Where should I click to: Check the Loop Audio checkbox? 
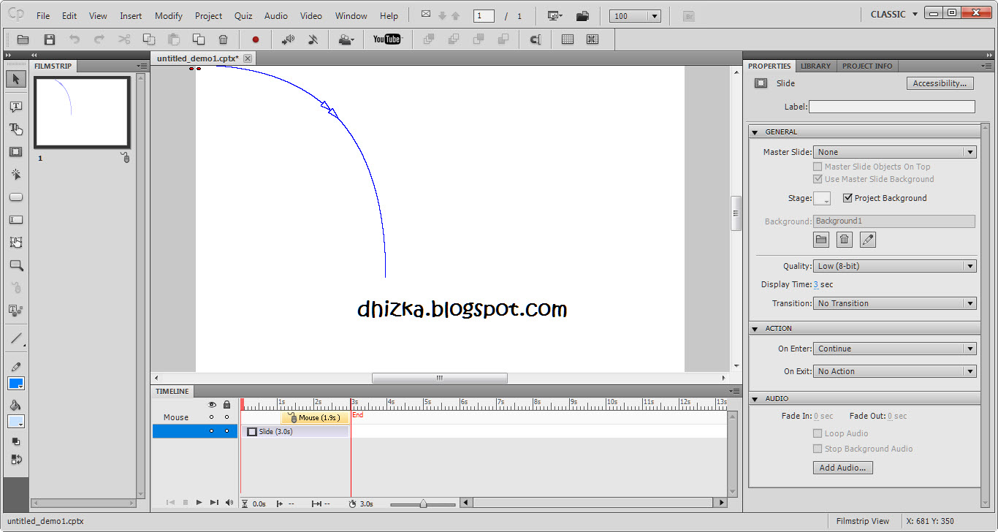(x=818, y=433)
